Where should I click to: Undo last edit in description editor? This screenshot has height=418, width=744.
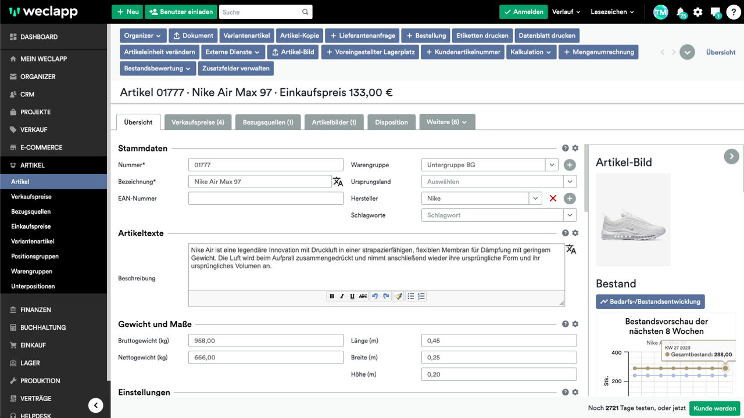(x=375, y=296)
